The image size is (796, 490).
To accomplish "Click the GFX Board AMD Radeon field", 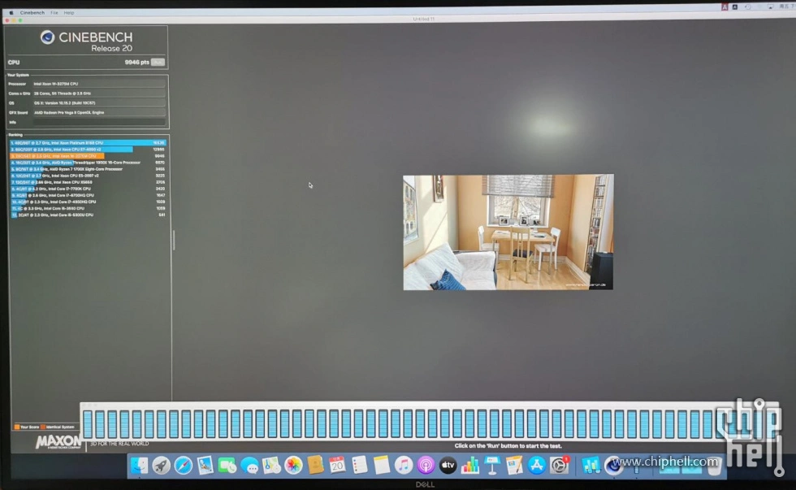I will pos(99,112).
